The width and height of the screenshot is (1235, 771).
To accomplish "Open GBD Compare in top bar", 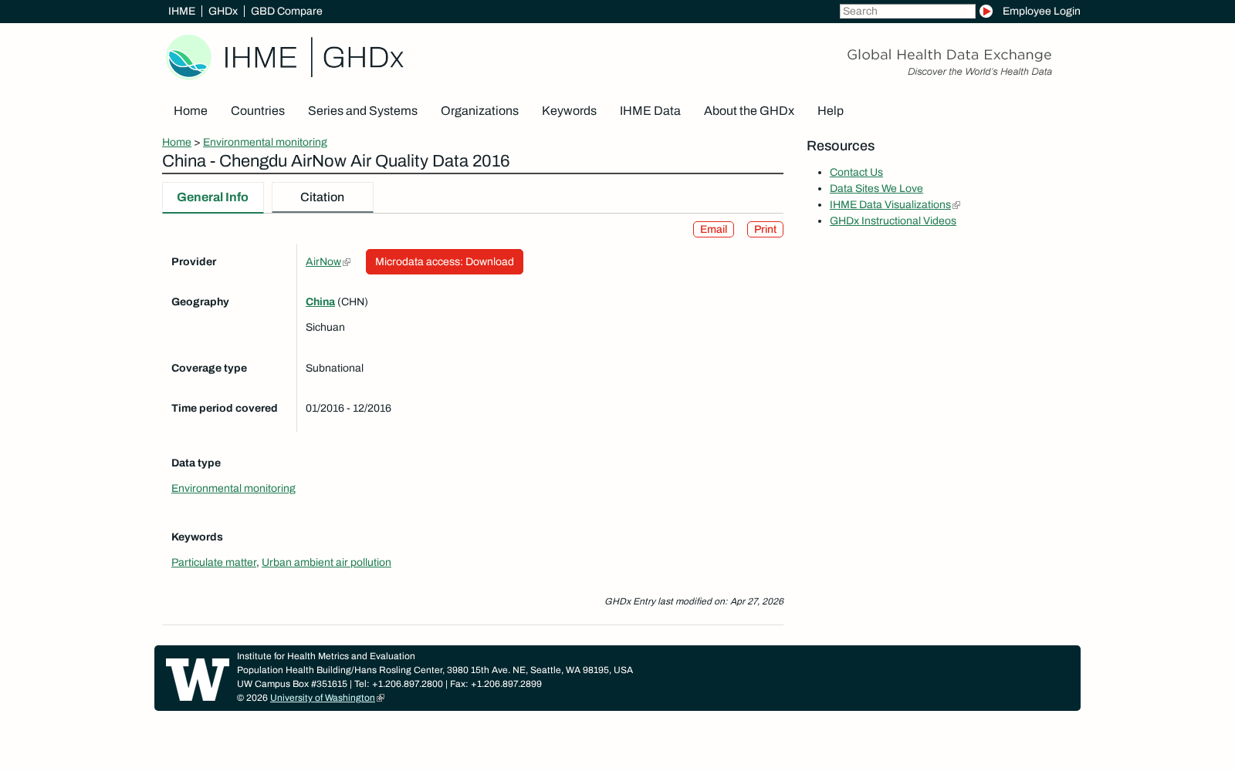I will coord(286,12).
